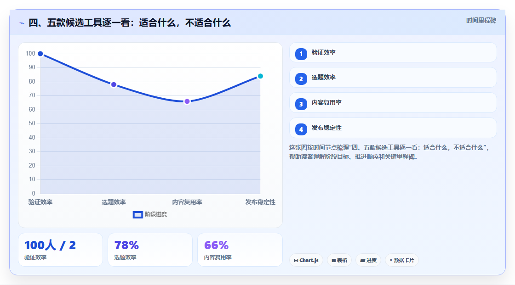This screenshot has height=285, width=515.
Task: Select the Chart.js tag
Action: (306, 260)
